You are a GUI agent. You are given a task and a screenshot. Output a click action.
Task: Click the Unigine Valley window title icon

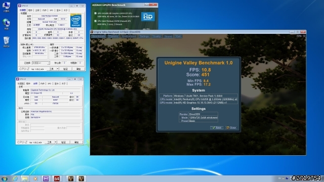pyautogui.click(x=92, y=32)
